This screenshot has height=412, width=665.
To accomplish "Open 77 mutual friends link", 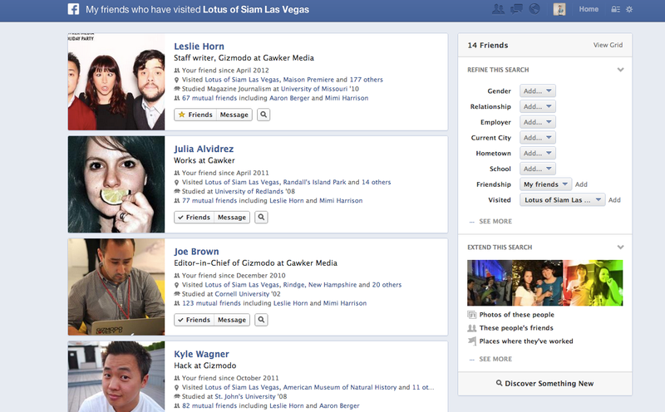I will point(209,200).
